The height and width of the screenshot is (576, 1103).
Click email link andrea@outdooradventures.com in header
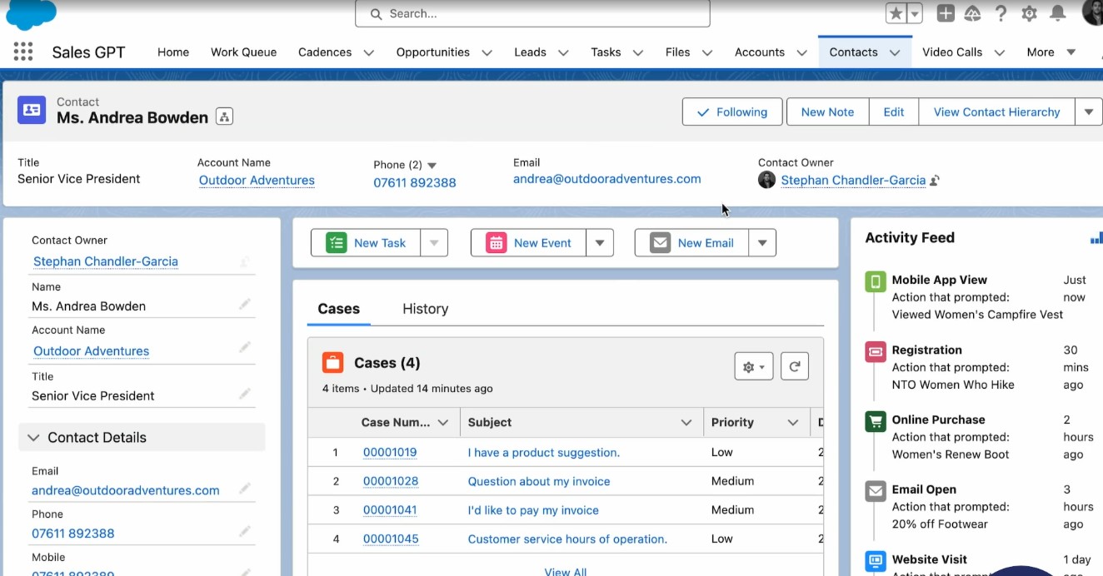point(607,179)
